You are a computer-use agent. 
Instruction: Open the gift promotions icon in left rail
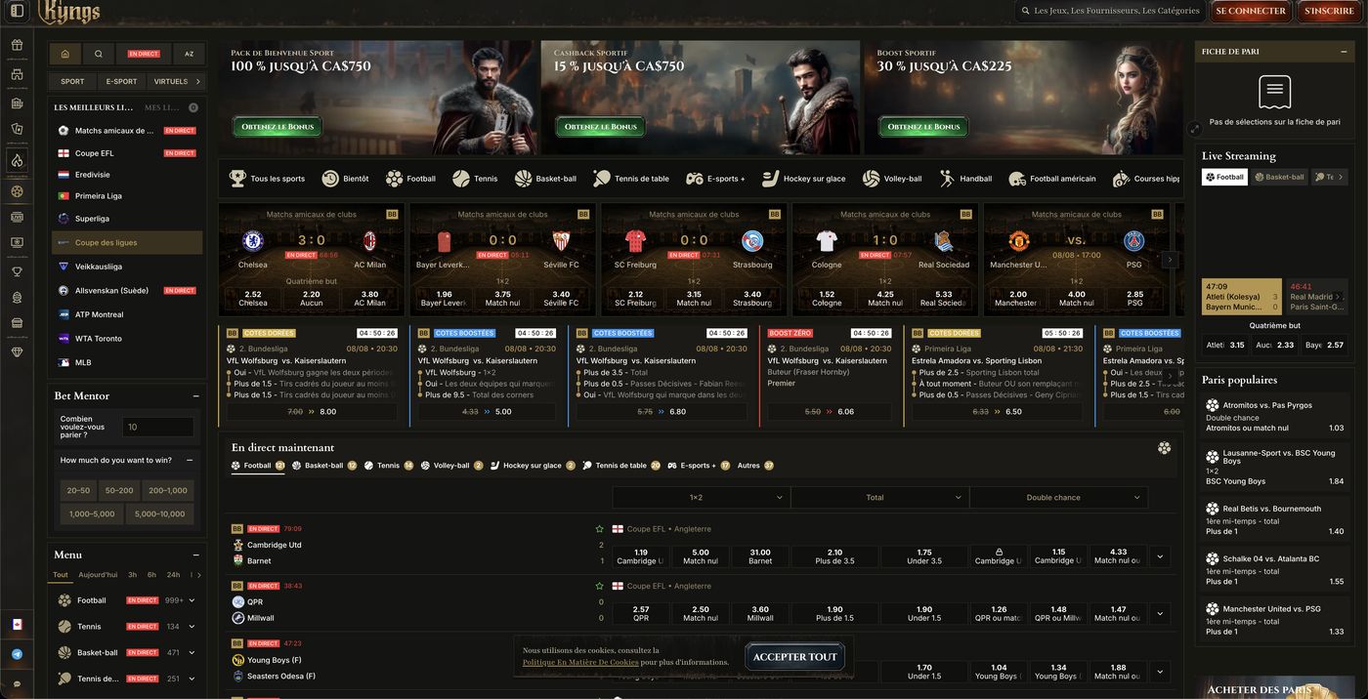(17, 45)
